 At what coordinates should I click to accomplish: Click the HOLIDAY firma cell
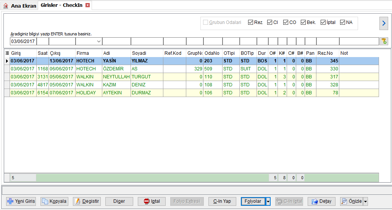click(89, 93)
